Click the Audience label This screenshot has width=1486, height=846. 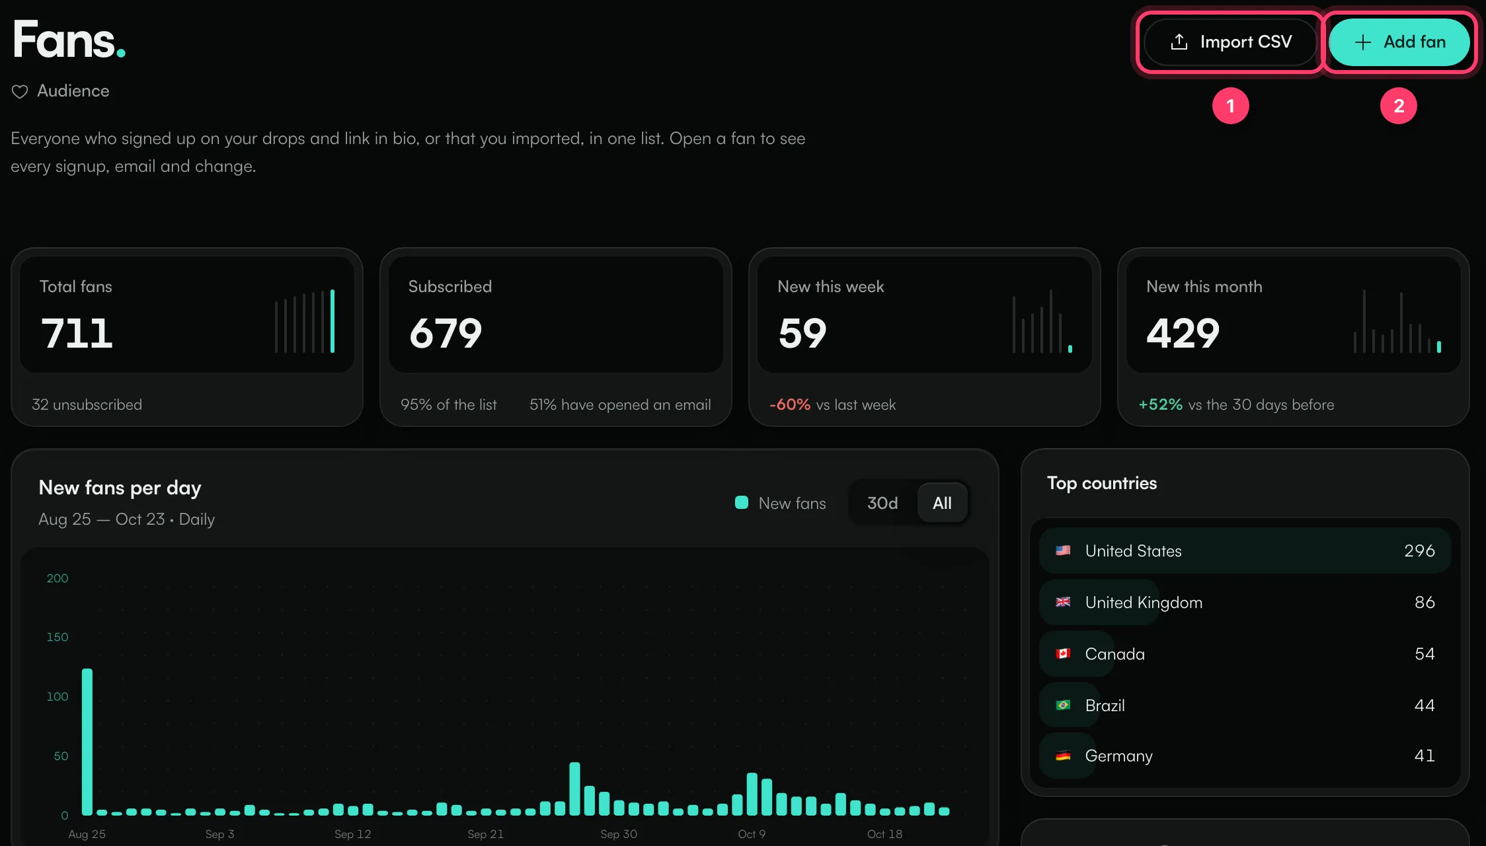click(73, 91)
